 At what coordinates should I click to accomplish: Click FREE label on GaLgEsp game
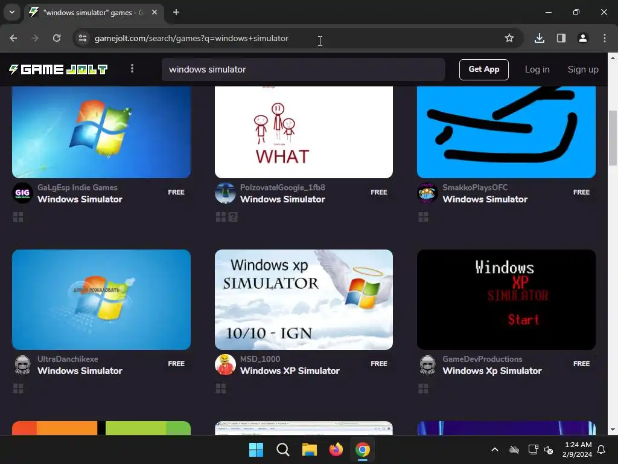[176, 192]
